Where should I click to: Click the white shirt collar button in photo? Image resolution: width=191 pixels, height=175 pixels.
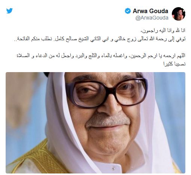coord(113,169)
